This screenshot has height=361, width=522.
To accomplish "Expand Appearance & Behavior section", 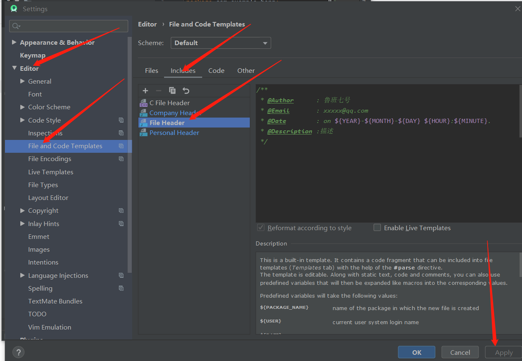I will click(15, 42).
